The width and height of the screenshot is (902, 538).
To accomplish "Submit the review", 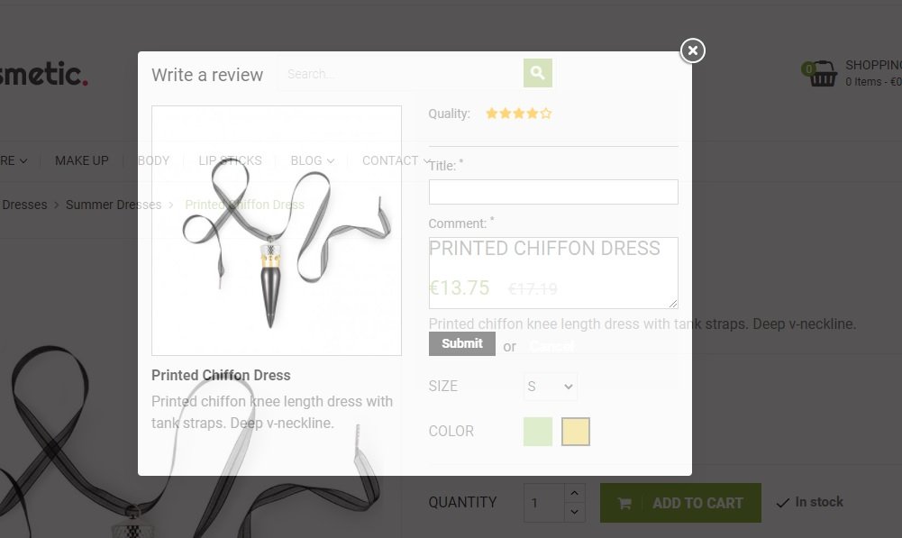I will click(462, 343).
